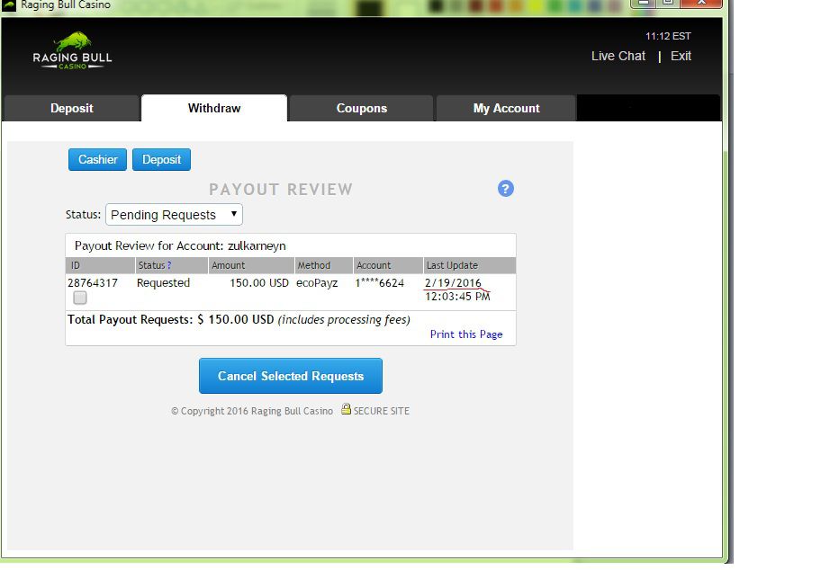Tick the checkbox for request 28764317
The image size is (821, 570).
point(80,298)
